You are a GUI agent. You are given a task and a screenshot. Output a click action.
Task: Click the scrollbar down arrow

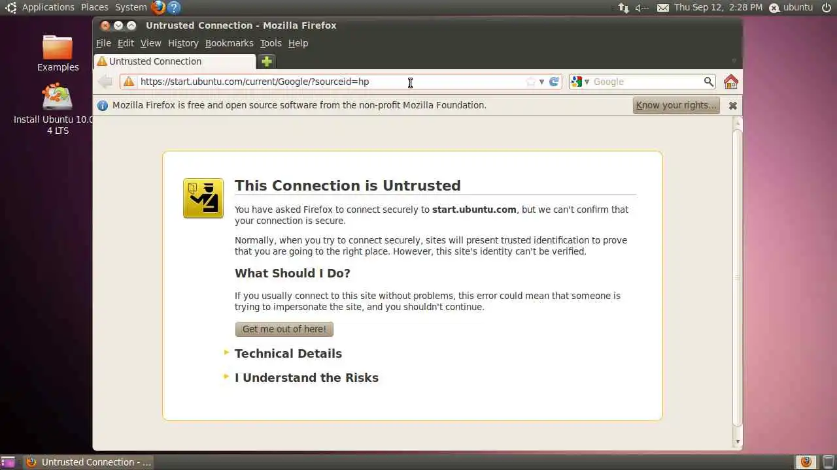pos(738,442)
